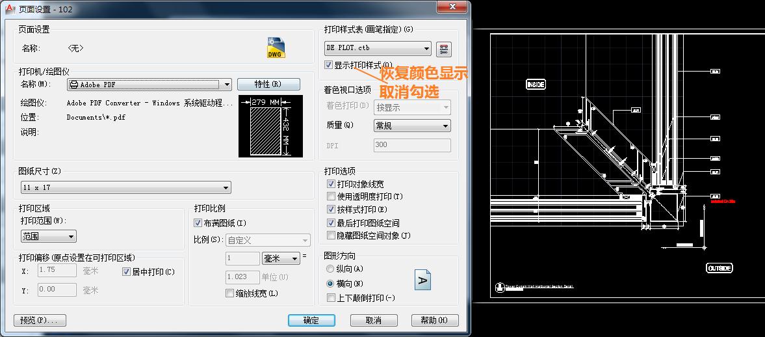Image resolution: width=765 pixels, height=337 pixels.
Task: Click the 预览 preview button
Action: click(x=40, y=320)
